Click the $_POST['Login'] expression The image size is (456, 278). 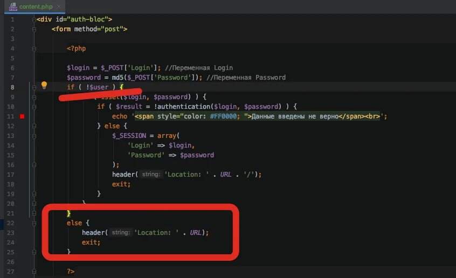(x=129, y=68)
